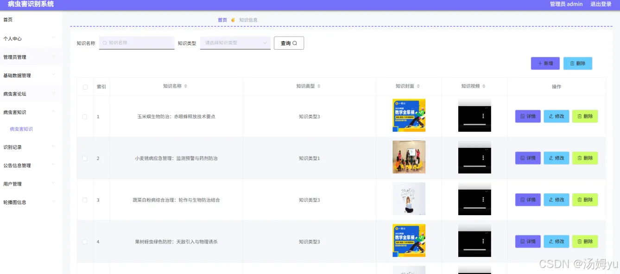Screen dimensions: 620x274
Task: Expand the 基础数据管理 sidebar section
Action: (x=31, y=75)
